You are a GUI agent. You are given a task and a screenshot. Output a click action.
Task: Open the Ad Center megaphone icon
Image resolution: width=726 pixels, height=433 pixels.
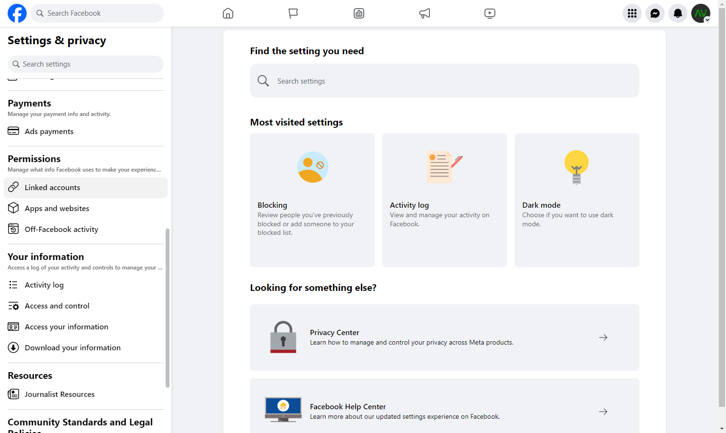pyautogui.click(x=425, y=13)
